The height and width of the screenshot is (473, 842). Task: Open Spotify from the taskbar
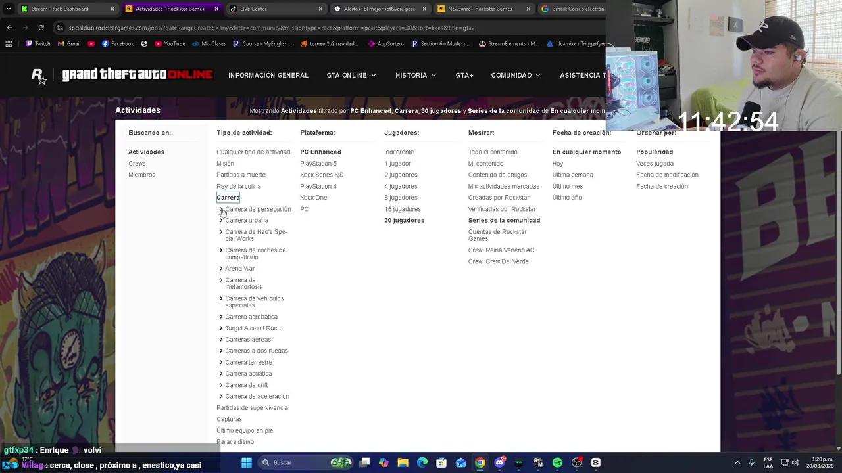tap(557, 462)
